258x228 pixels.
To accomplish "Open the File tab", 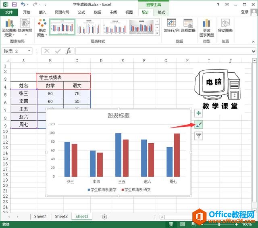I will (x=9, y=12).
